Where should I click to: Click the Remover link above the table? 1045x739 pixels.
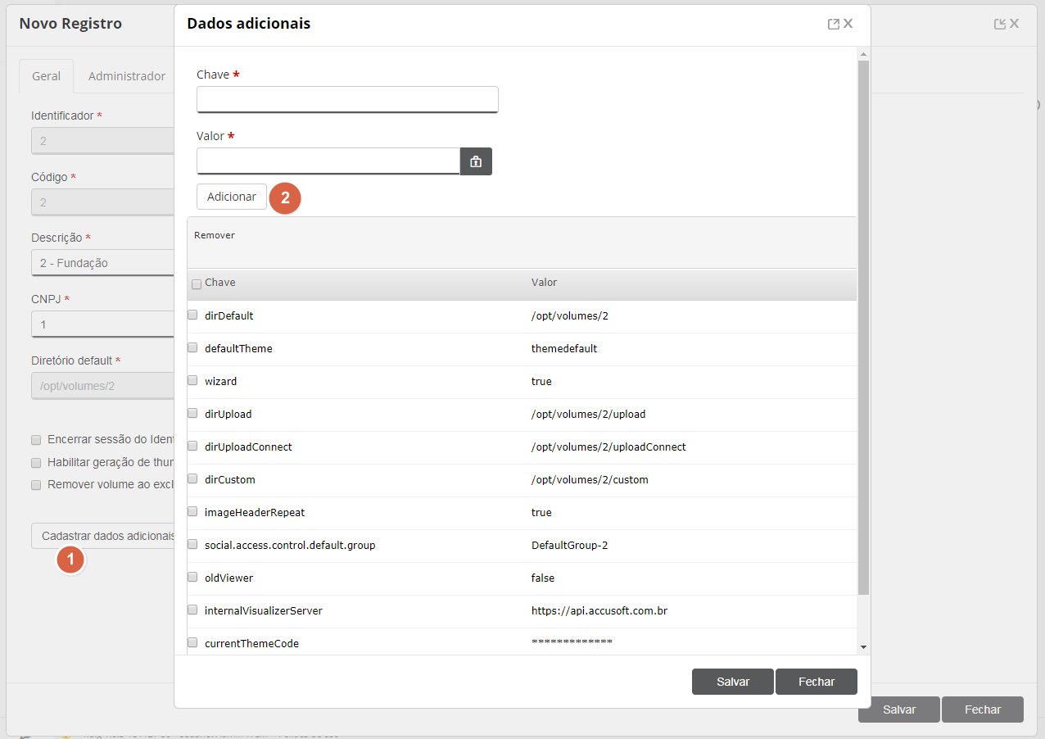[215, 235]
